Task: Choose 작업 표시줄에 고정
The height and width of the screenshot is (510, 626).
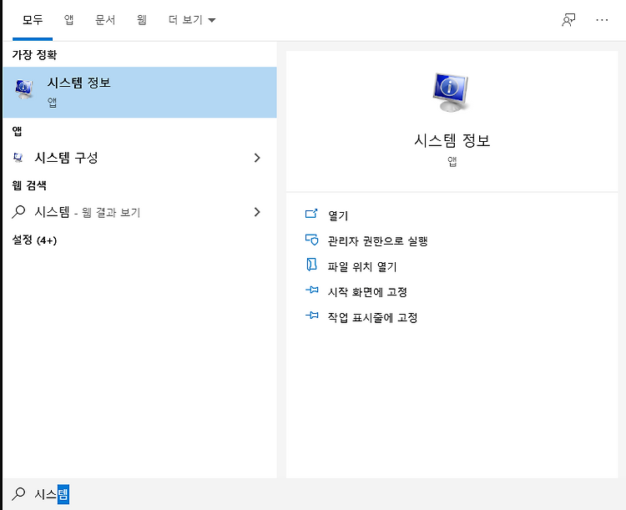Action: point(372,317)
